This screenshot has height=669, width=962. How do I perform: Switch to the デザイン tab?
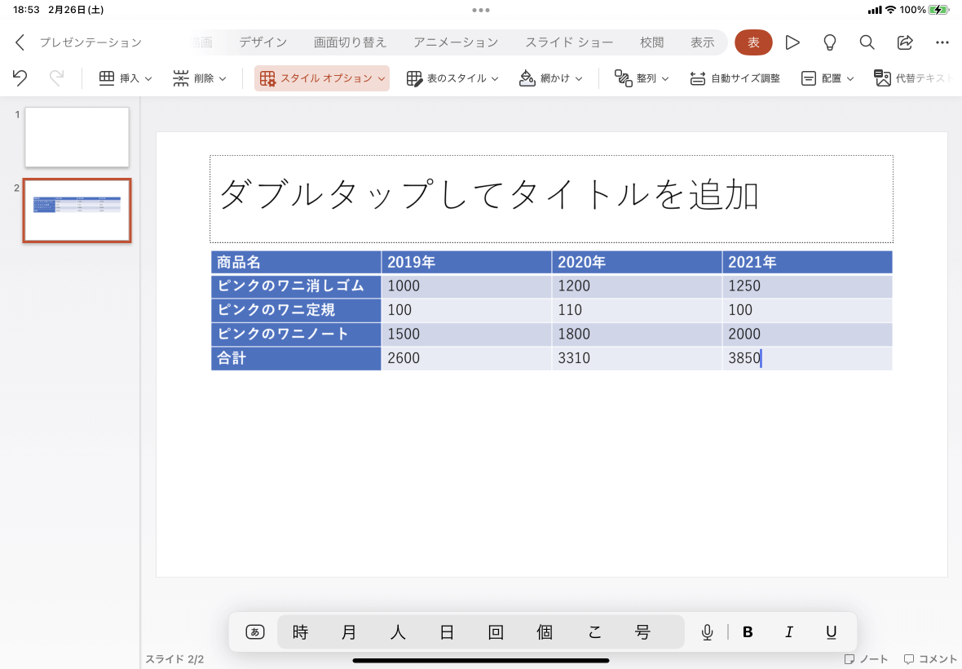263,42
